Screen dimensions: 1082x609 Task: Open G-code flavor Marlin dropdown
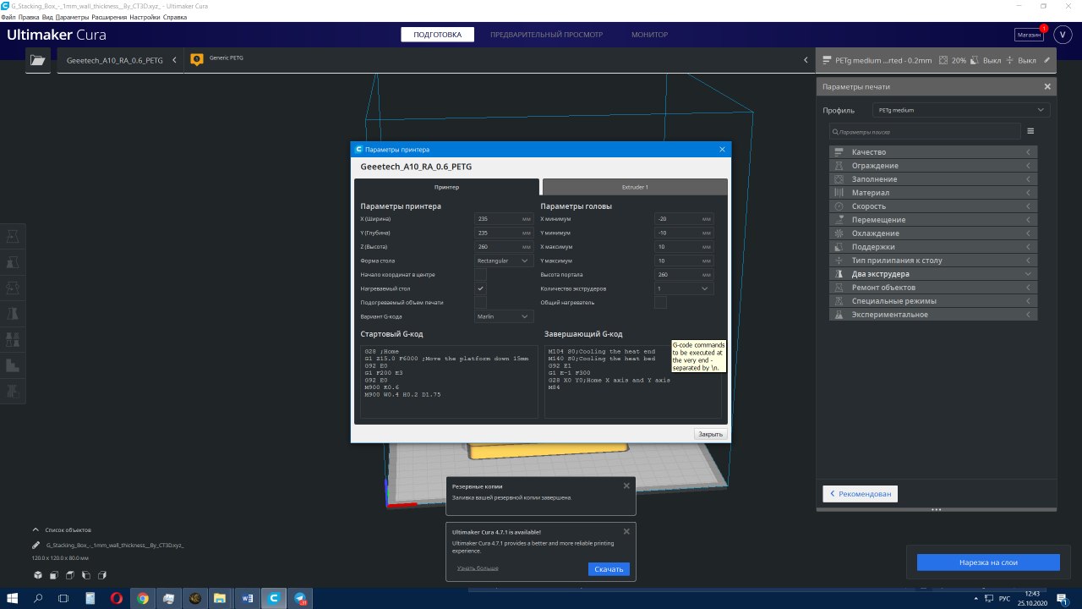coord(504,316)
